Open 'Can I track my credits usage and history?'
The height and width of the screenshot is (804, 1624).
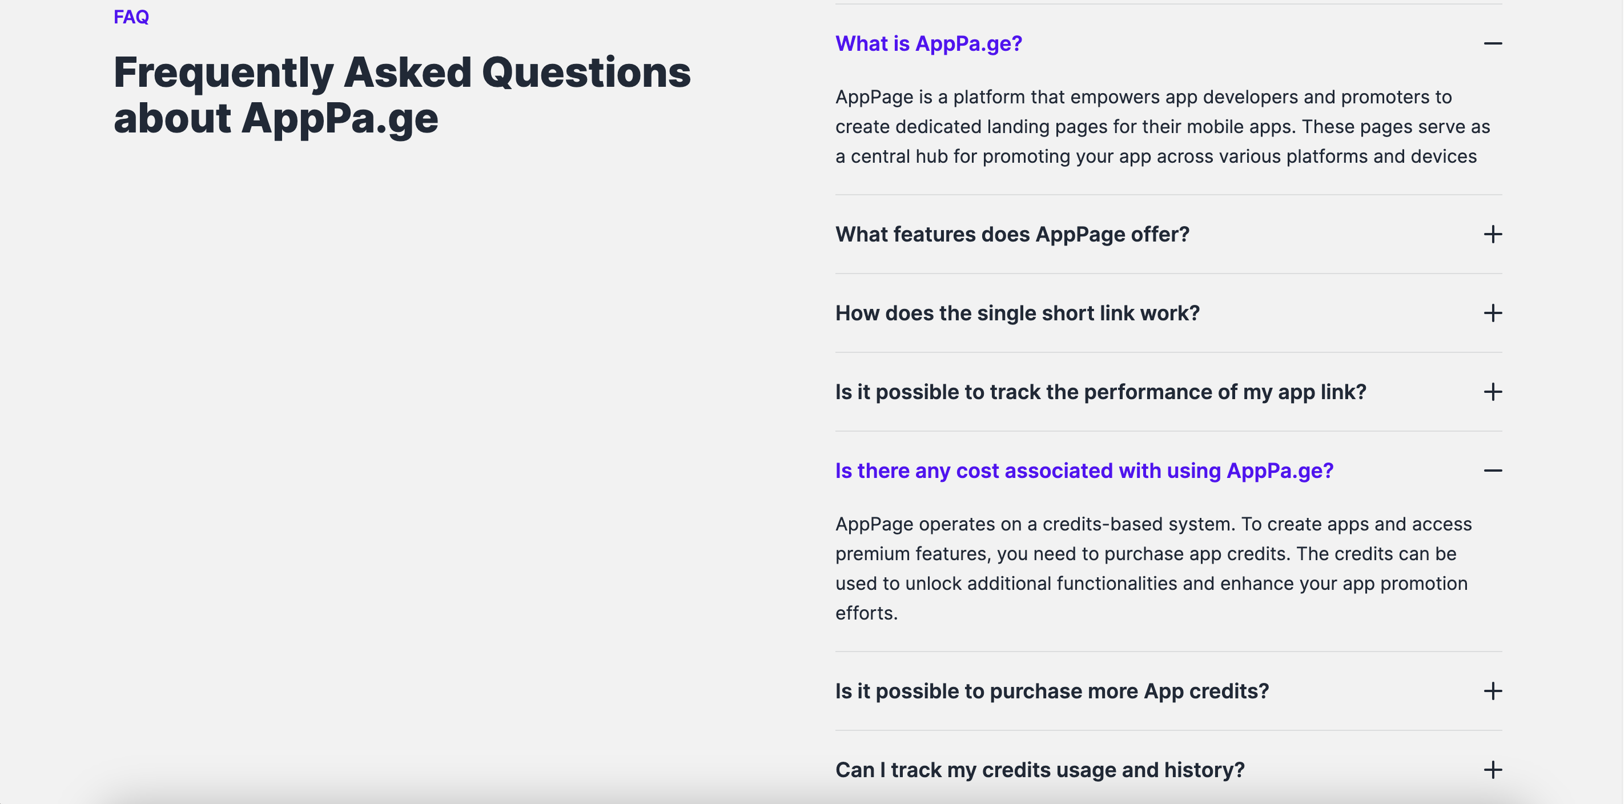(x=1040, y=770)
